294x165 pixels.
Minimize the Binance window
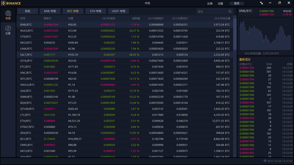pyautogui.click(x=270, y=3)
